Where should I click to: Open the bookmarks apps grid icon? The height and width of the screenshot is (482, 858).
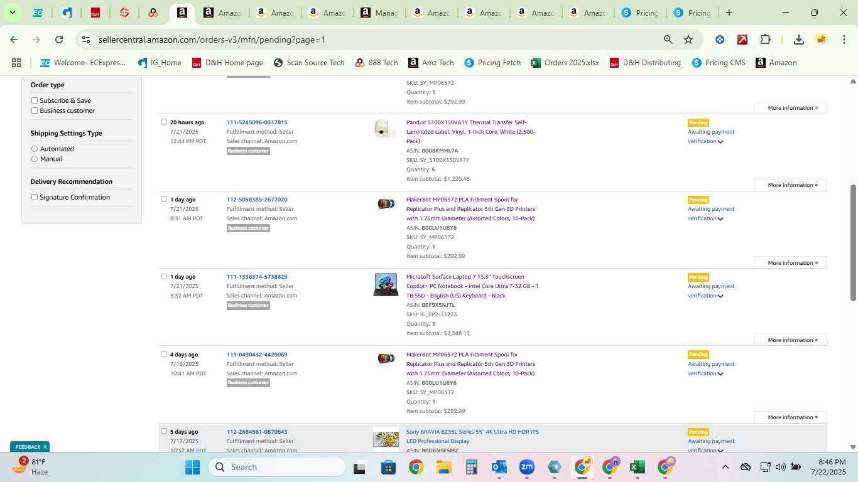(16, 63)
